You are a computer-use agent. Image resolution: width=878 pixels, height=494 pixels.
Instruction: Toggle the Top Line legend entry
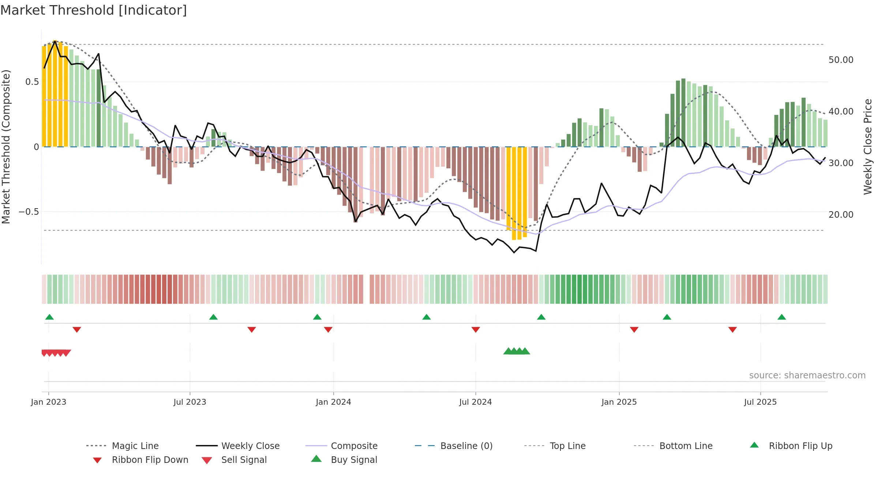pyautogui.click(x=555, y=446)
